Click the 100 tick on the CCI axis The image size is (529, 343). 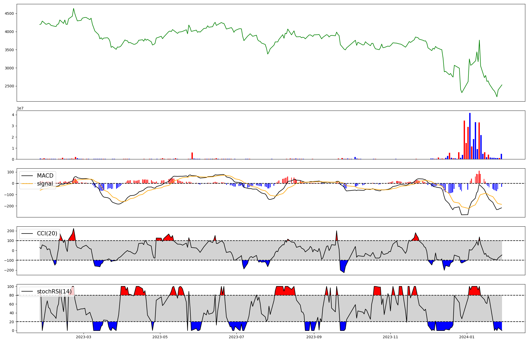11,241
